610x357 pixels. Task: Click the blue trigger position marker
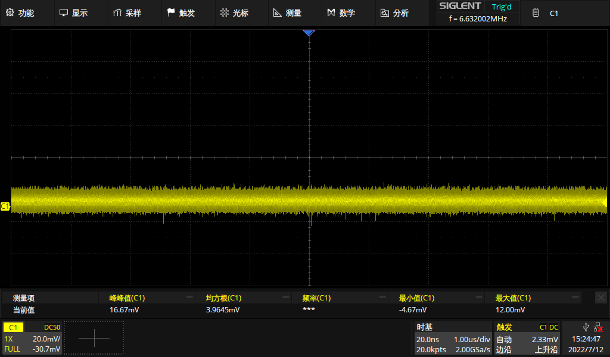[309, 33]
